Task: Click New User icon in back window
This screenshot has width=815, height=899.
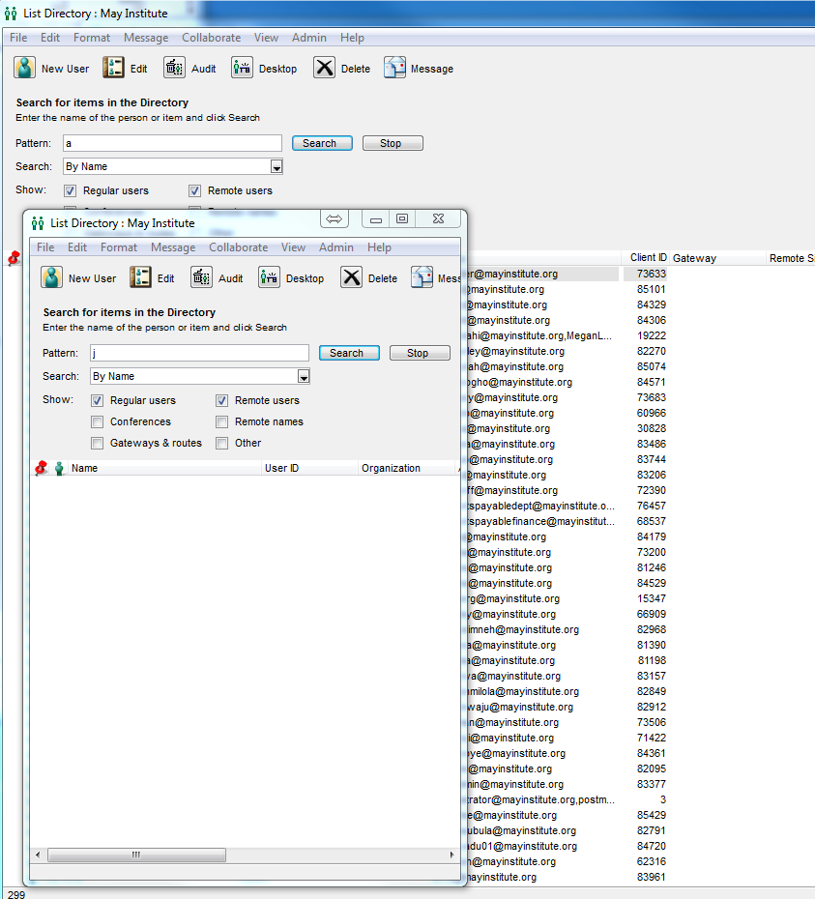Action: pos(25,68)
